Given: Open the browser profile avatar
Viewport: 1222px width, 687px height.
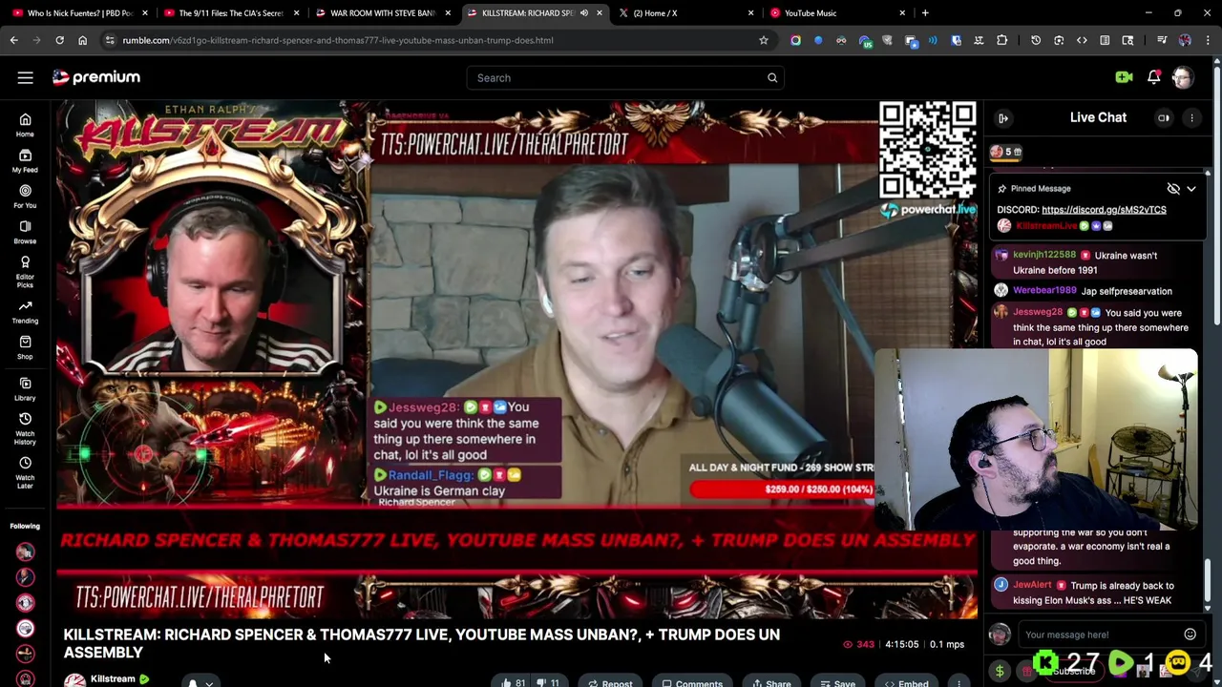Looking at the screenshot, I should 1185,40.
